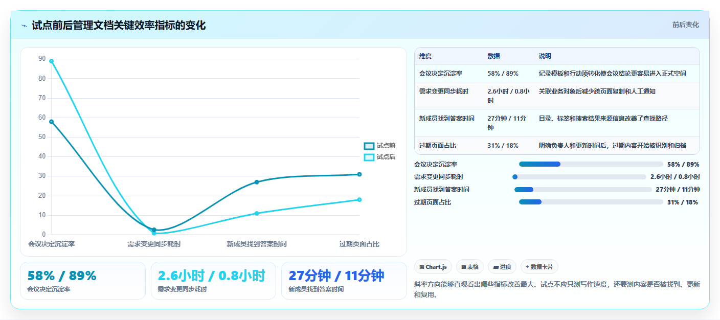The height and width of the screenshot is (320, 720).
Task: Click the 试点后 point for 新成员找到答案时间
Action: [x=257, y=213]
